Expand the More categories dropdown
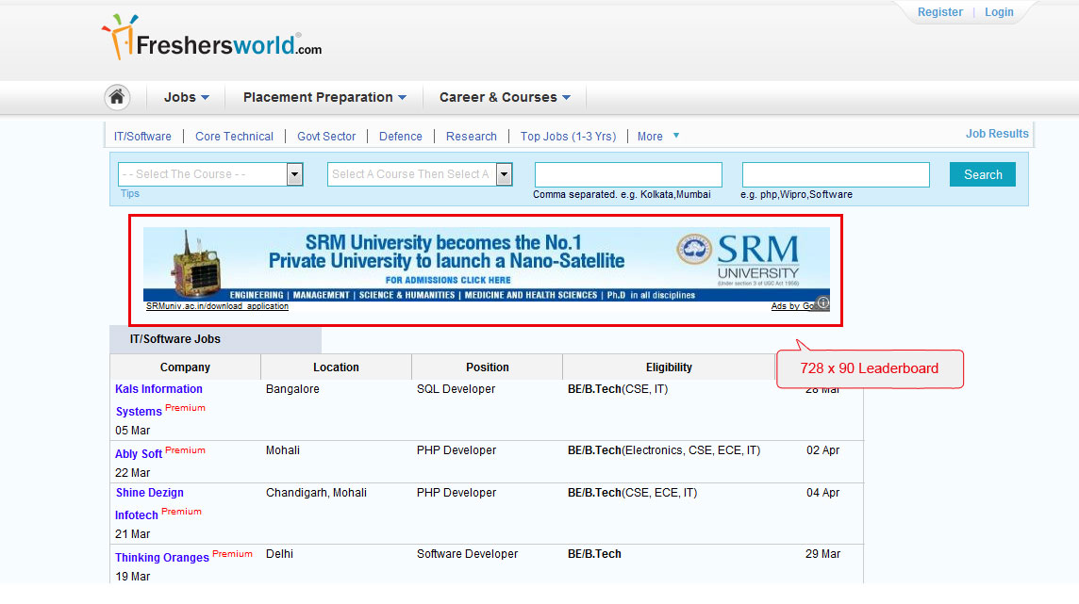The image size is (1079, 604). tap(657, 136)
